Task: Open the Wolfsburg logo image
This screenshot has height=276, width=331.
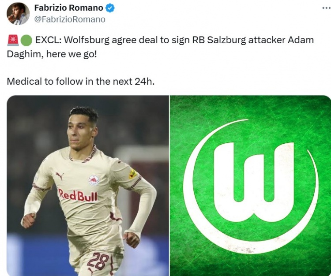Action: [250, 186]
